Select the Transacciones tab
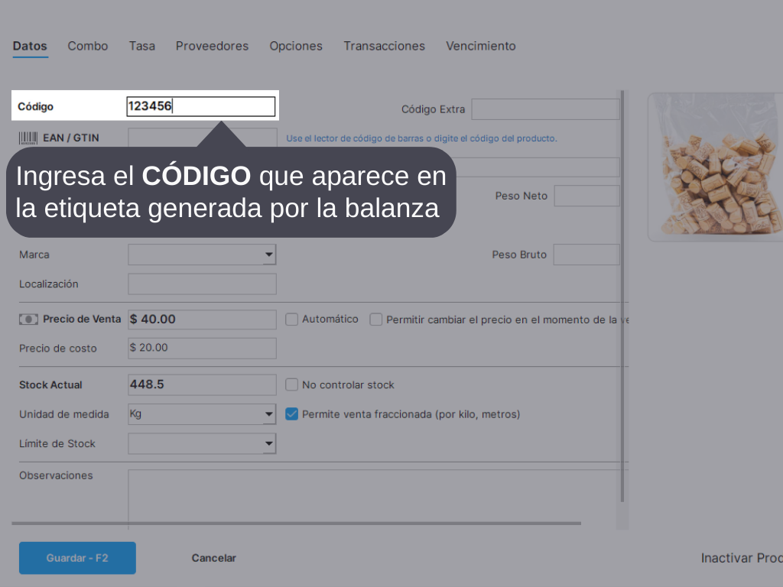 tap(384, 46)
